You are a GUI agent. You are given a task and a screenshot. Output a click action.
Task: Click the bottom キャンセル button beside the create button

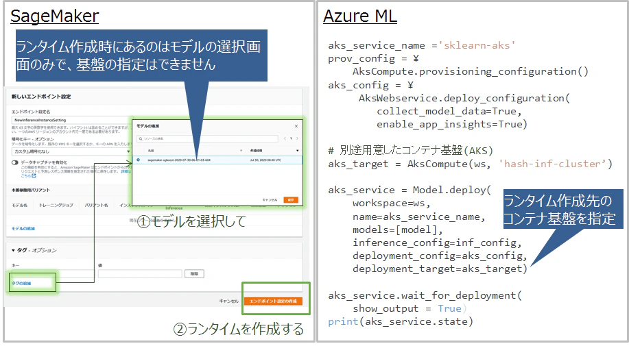point(228,301)
